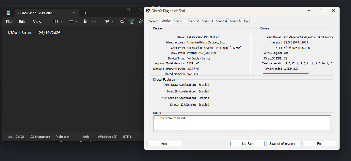The image size is (351, 161).
Task: Open the more formatting options ellipsis
Action: pos(94,21)
